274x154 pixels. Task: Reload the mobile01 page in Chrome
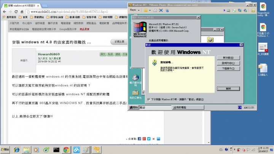tap(16, 12)
